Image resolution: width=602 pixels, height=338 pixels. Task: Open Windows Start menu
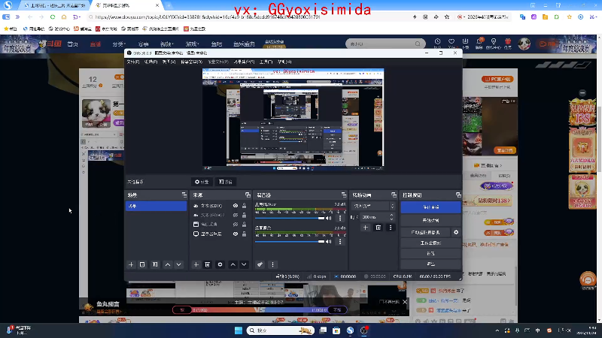239,330
